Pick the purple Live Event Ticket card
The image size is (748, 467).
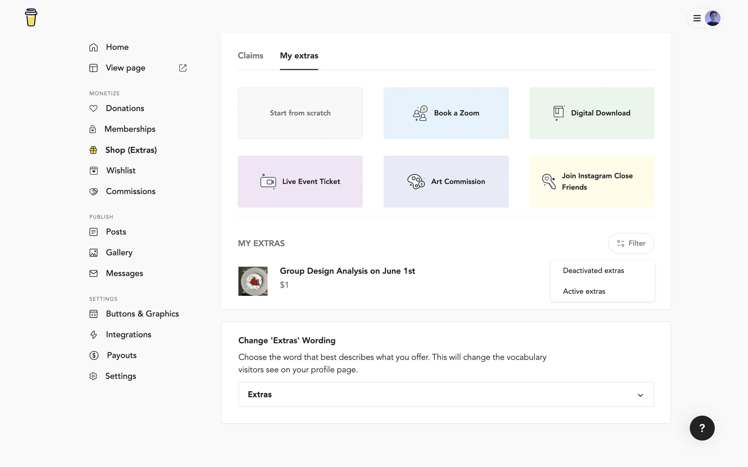(x=300, y=181)
